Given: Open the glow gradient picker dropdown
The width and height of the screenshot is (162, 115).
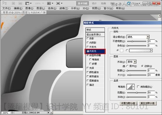Looking at the screenshot, I should pyautogui.click(x=151, y=50).
